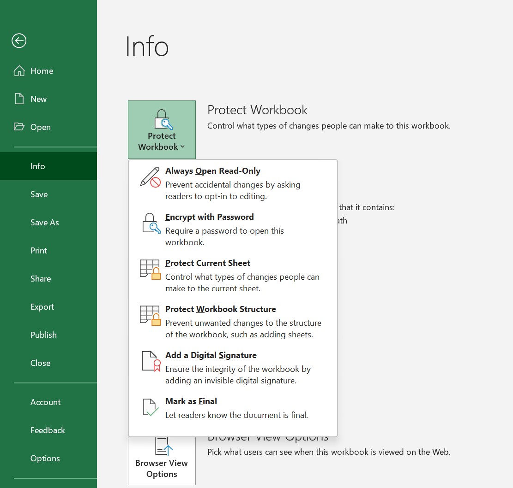
Task: Click Feedback in the sidebar
Action: (48, 430)
